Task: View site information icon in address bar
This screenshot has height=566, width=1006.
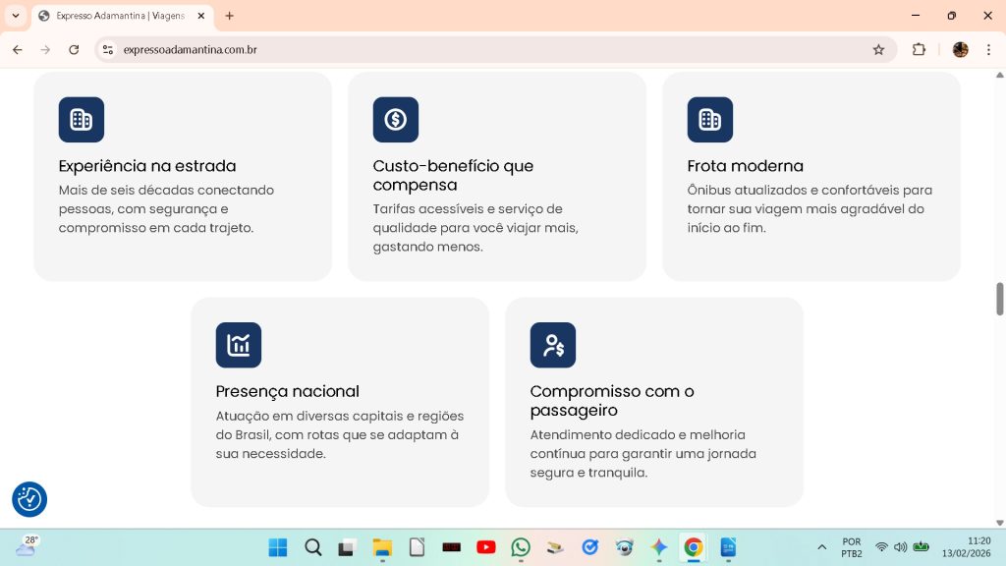Action: pos(108,49)
